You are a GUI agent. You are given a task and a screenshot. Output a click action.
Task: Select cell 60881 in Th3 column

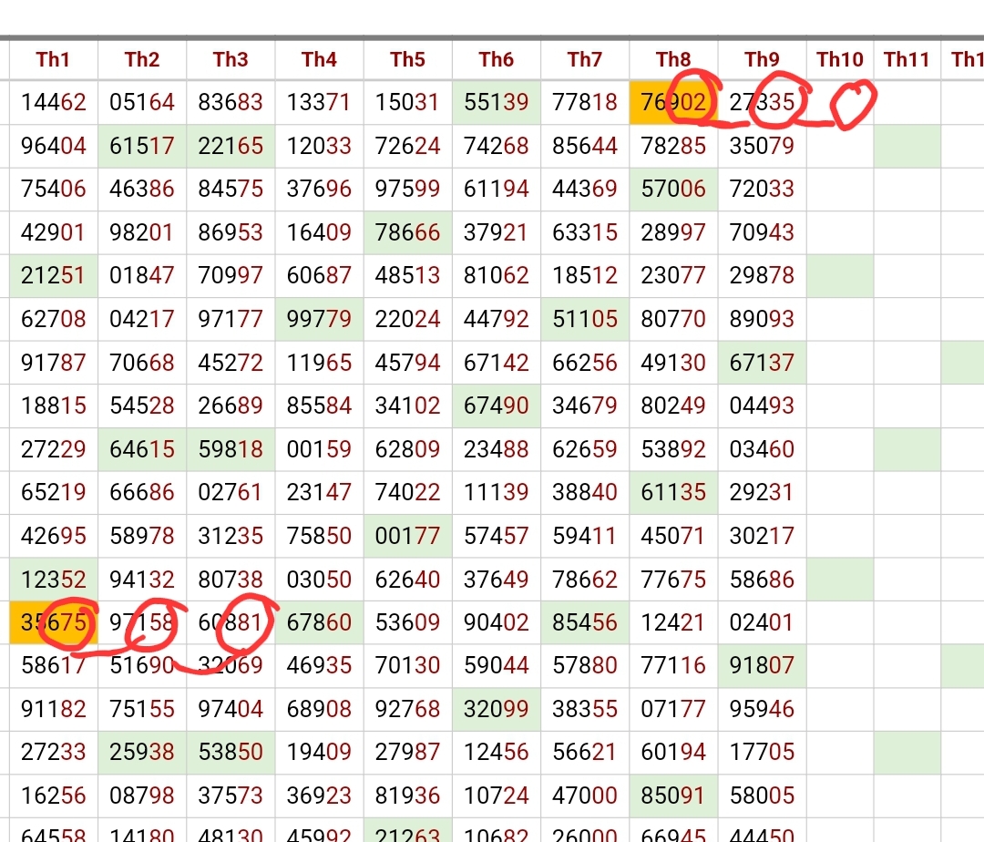[x=231, y=623]
